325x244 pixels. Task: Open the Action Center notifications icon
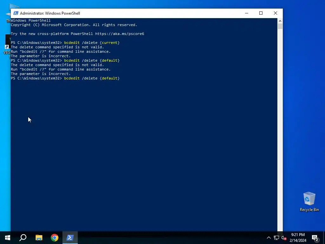(315, 238)
